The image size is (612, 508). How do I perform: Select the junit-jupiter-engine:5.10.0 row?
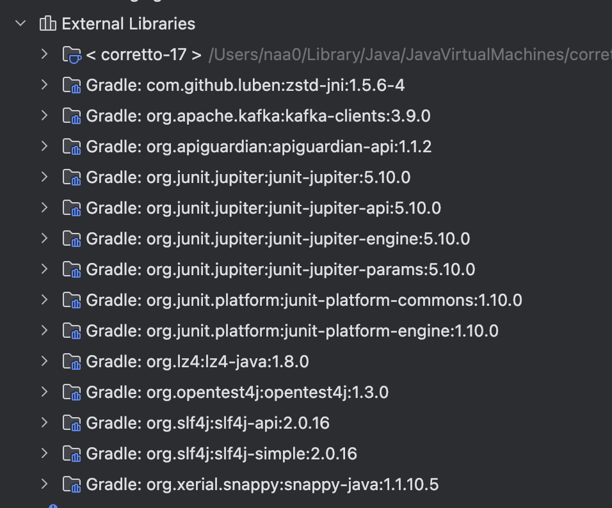[x=278, y=239]
